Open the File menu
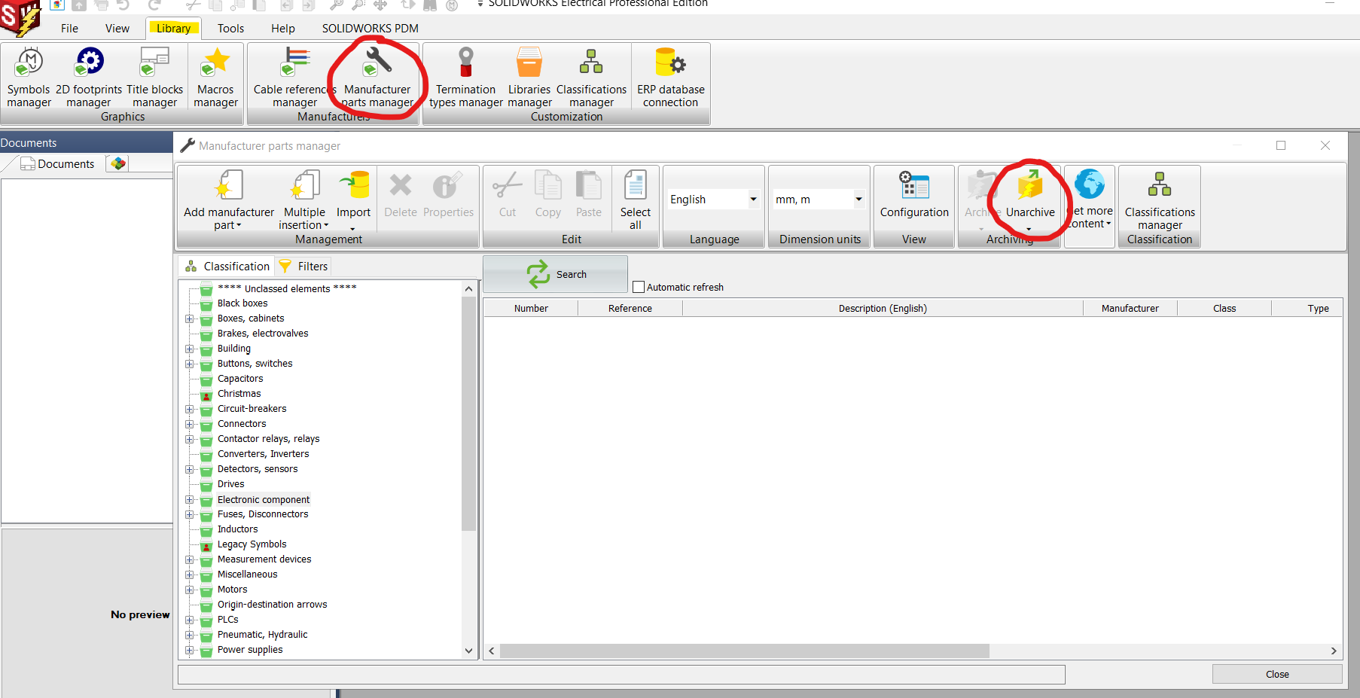Image resolution: width=1360 pixels, height=698 pixels. click(x=69, y=29)
